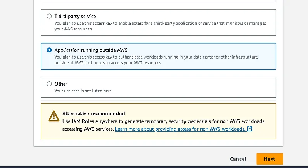Viewport: 308px width, 168px height.
Task: Click the dark footer bar at bottom
Action: click(x=154, y=167)
